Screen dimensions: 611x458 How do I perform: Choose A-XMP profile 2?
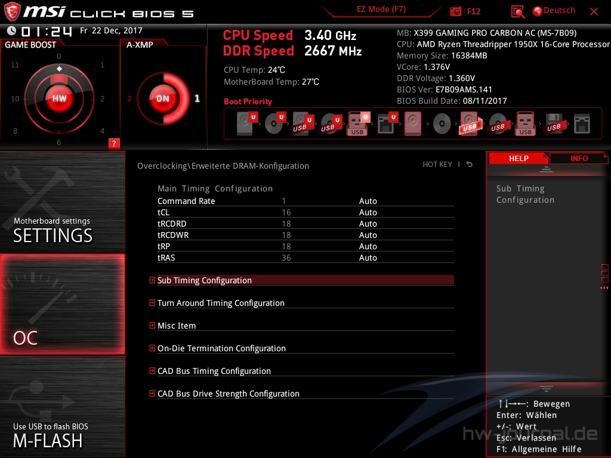coord(129,98)
